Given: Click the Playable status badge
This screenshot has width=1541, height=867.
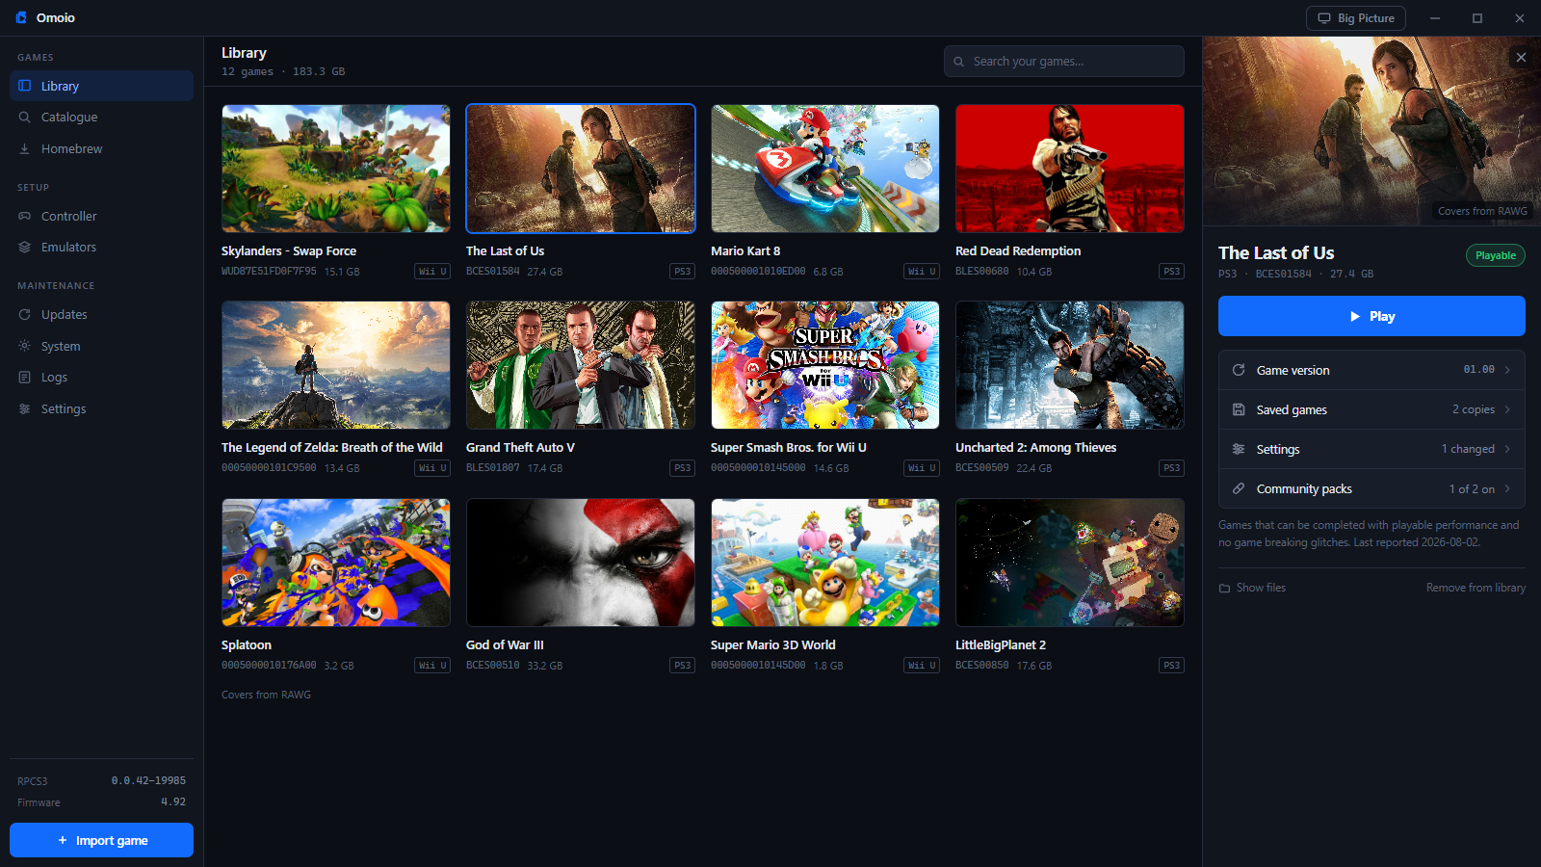Looking at the screenshot, I should coord(1496,255).
